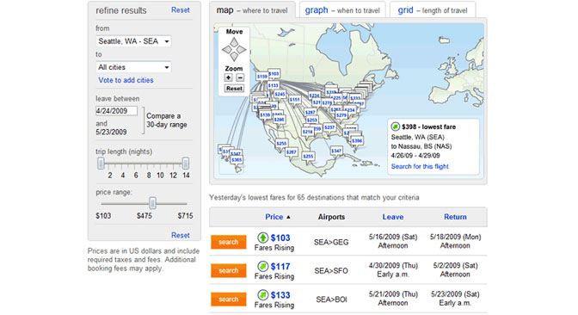Click the $218 fare marker on the map
Screen dimensions: 578x315
(307, 132)
